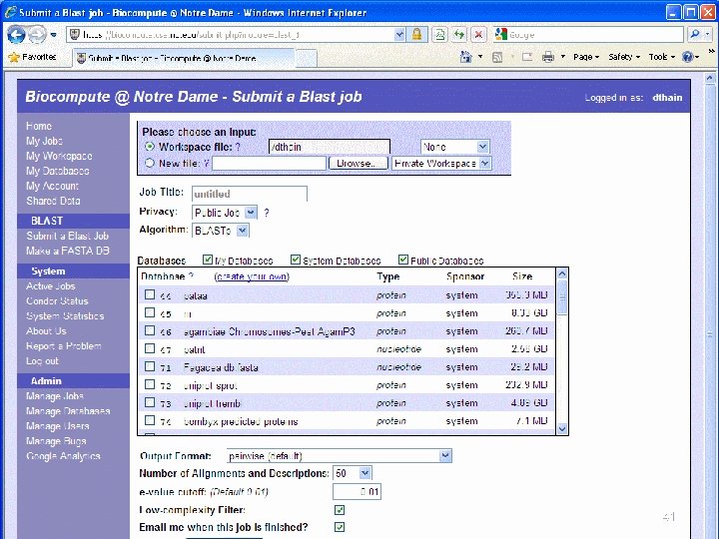Open the Favorites star button
The image size is (719, 539).
[x=32, y=57]
